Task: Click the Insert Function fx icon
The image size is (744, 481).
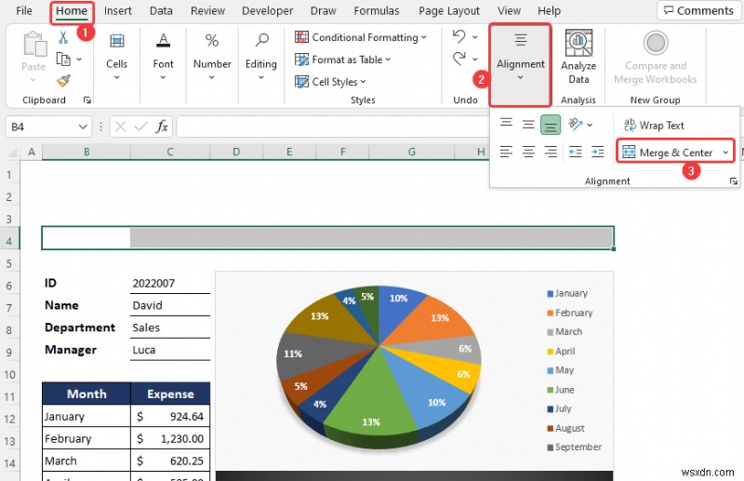Action: [162, 127]
